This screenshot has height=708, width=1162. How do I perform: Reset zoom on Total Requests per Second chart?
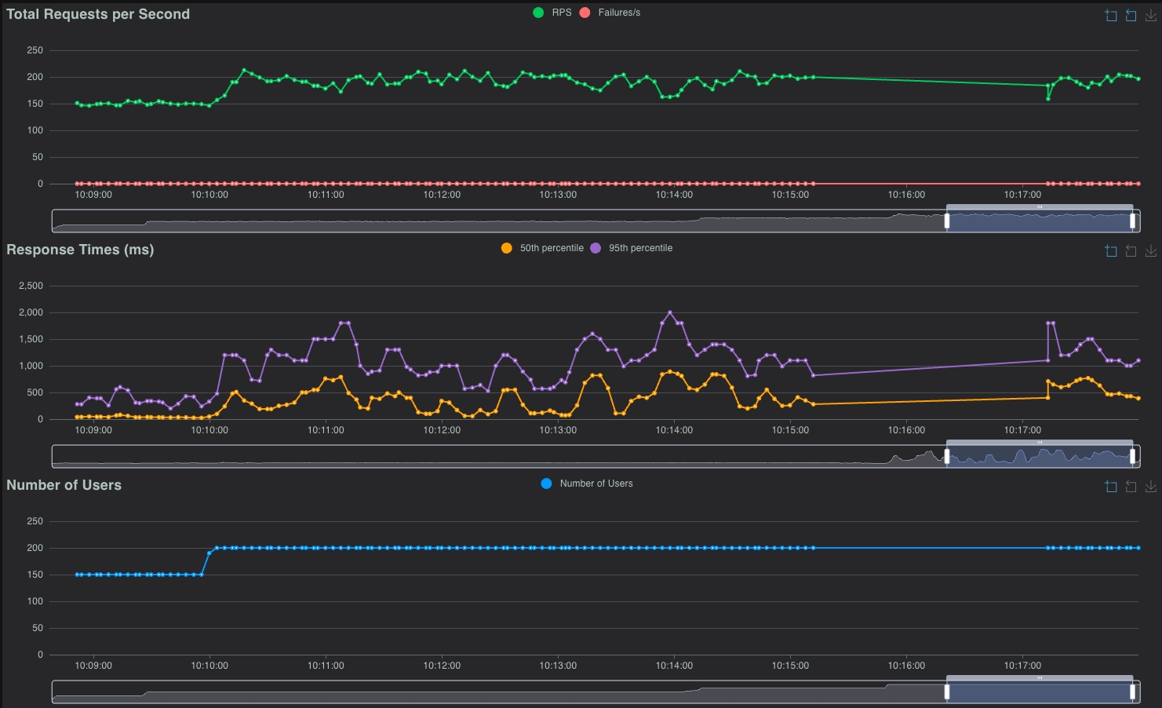1131,16
